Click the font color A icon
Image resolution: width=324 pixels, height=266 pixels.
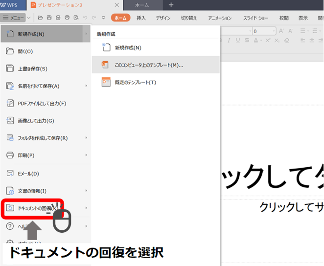[x=256, y=40]
